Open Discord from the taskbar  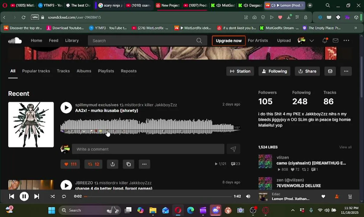pos(216,210)
